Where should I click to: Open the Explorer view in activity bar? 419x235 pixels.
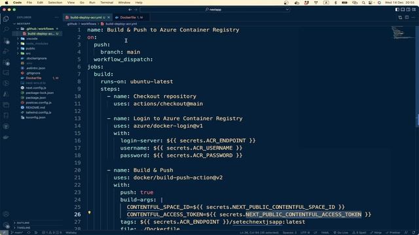pyautogui.click(x=6, y=19)
